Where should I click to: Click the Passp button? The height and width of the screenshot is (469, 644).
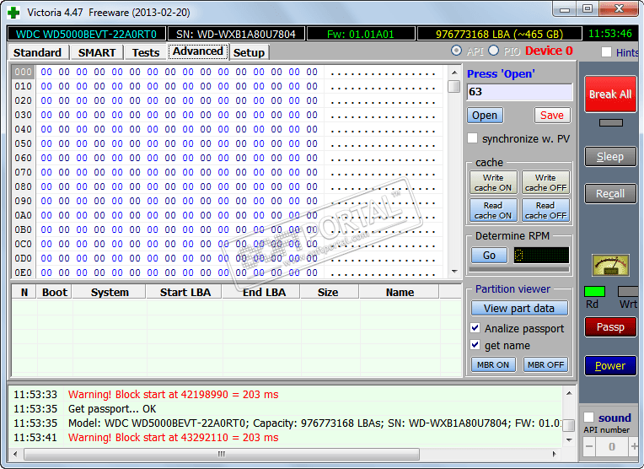[x=610, y=327]
